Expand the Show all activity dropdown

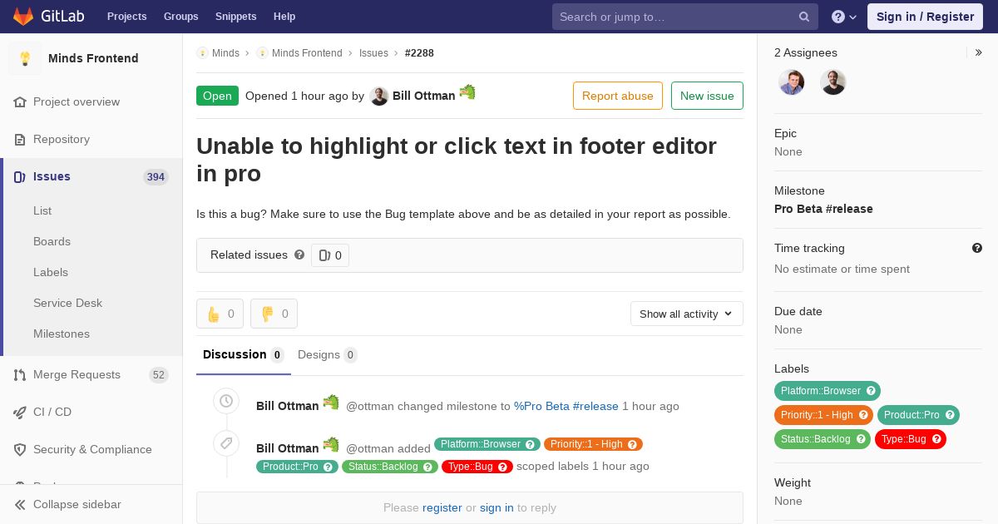click(x=686, y=314)
